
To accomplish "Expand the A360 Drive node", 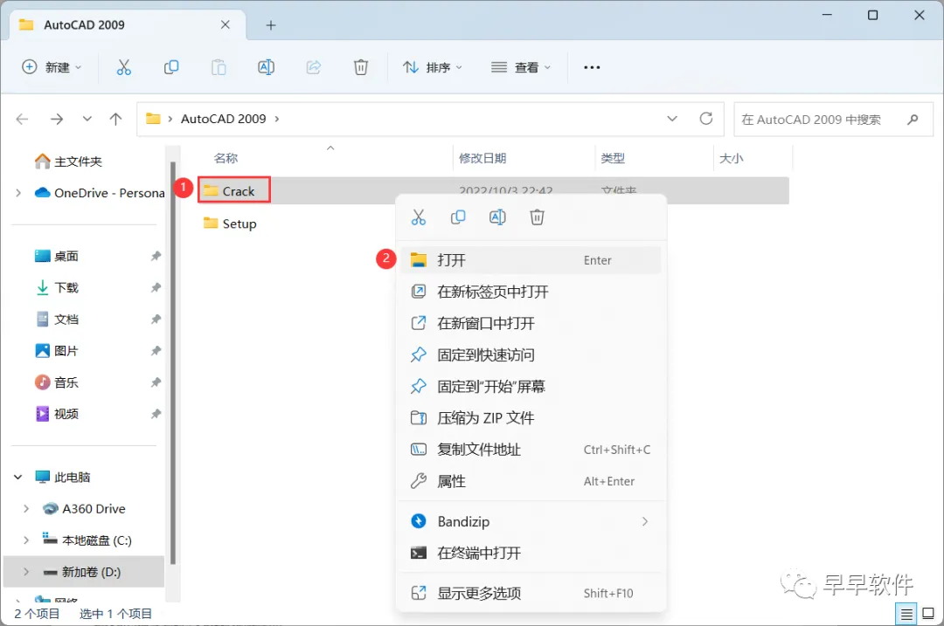I will click(x=26, y=509).
